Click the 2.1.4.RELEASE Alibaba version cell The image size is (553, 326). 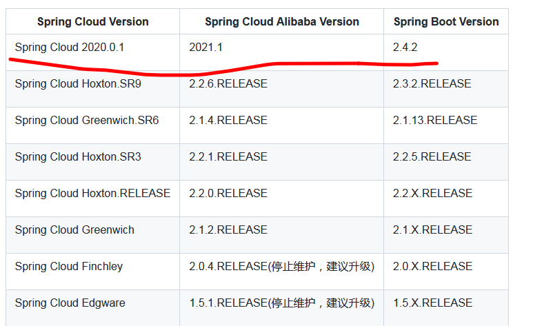(228, 121)
